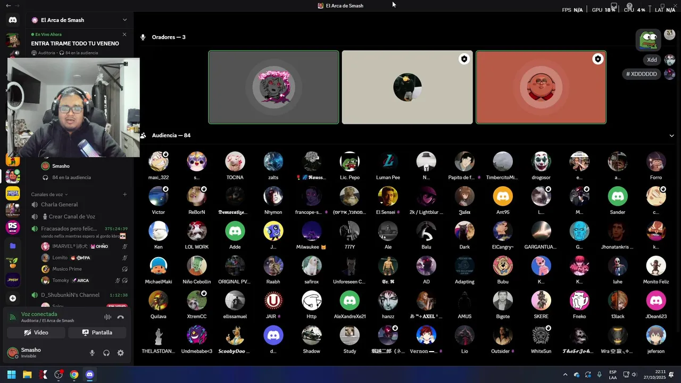The width and height of the screenshot is (681, 383).
Task: Open audience member drogosor avatar
Action: click(x=541, y=161)
